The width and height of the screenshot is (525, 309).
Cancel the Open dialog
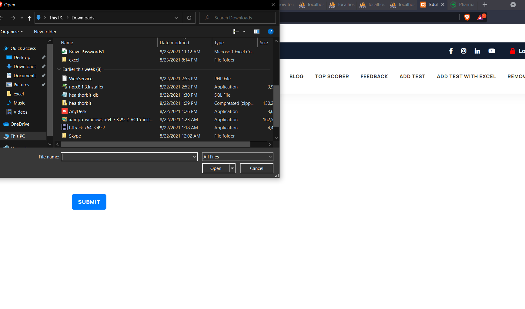click(256, 168)
